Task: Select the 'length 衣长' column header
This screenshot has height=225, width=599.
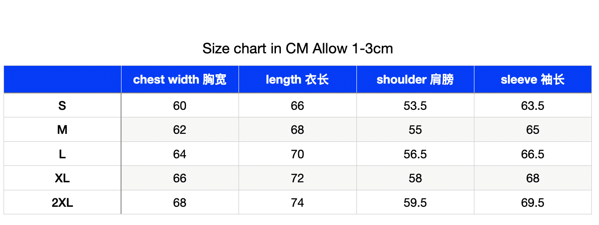Action: pos(297,80)
